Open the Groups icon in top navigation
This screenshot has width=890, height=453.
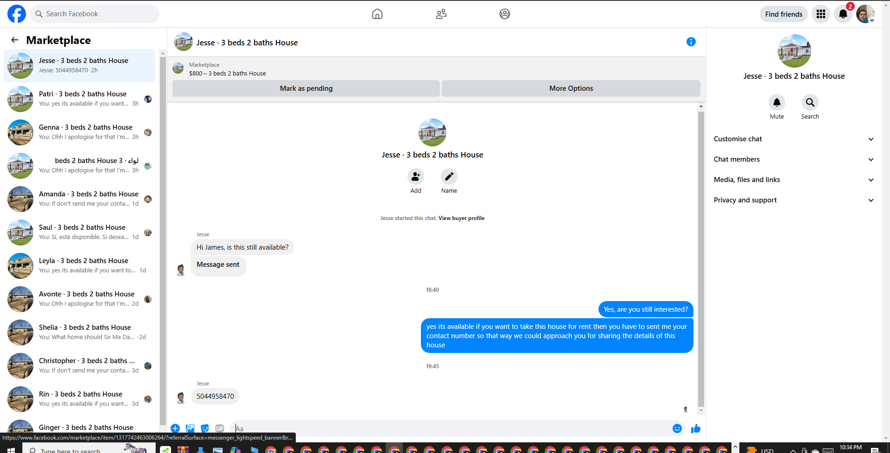505,14
